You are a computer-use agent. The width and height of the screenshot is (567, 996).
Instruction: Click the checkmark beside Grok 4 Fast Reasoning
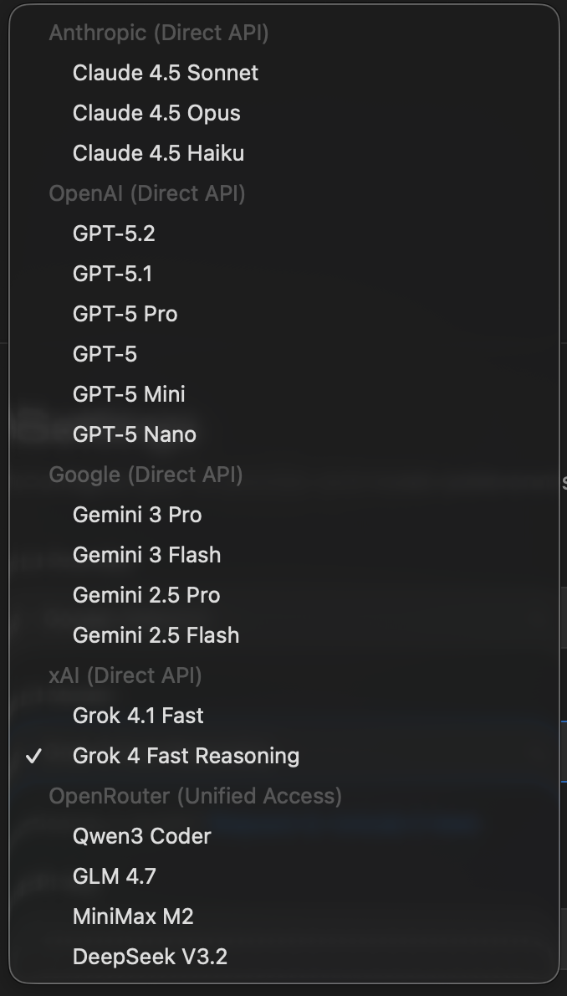[x=34, y=757]
